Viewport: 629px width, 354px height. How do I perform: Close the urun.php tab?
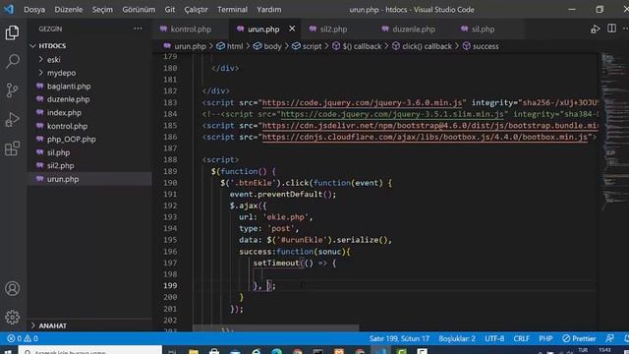pos(292,29)
